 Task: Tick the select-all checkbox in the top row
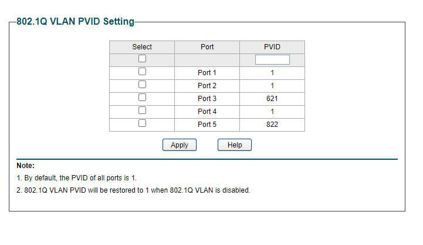coord(142,59)
